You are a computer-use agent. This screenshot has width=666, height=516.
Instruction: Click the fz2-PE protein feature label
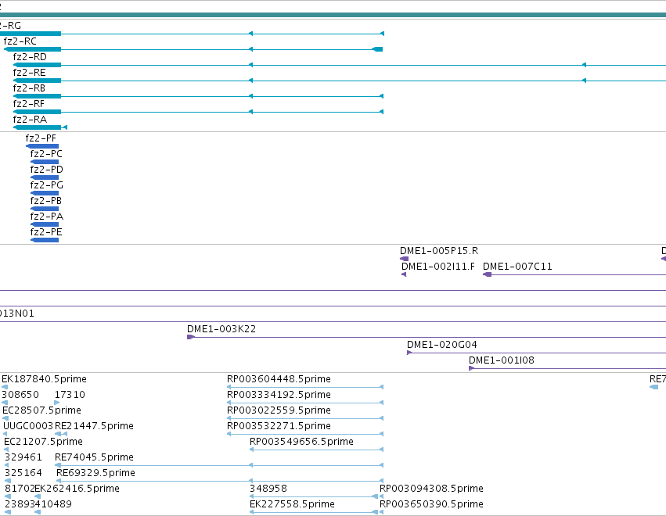(46, 232)
